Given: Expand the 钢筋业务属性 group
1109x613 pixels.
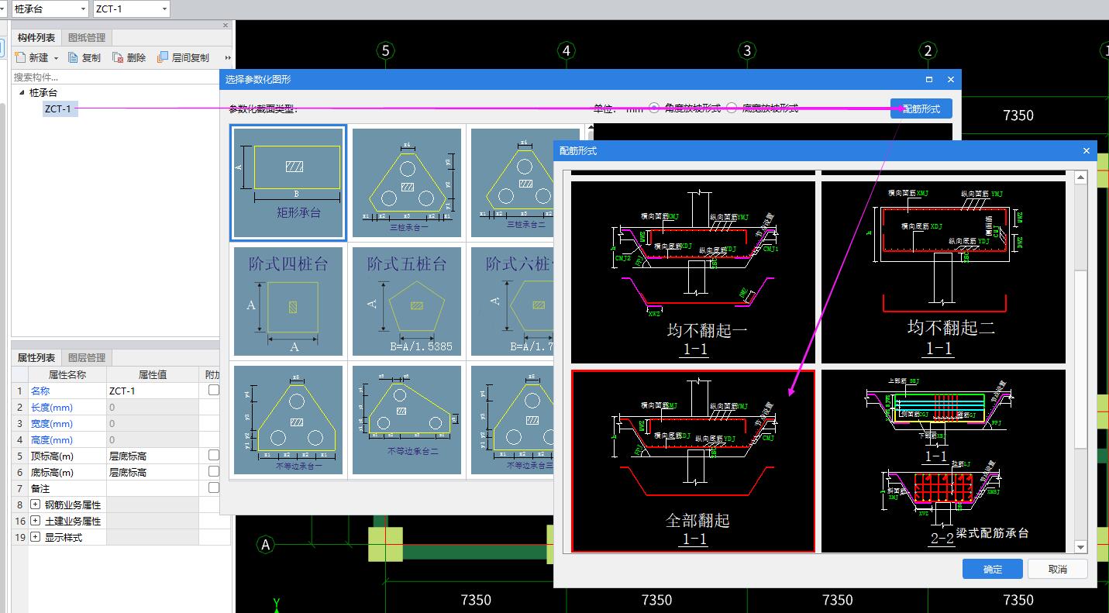Looking at the screenshot, I should coord(35,505).
